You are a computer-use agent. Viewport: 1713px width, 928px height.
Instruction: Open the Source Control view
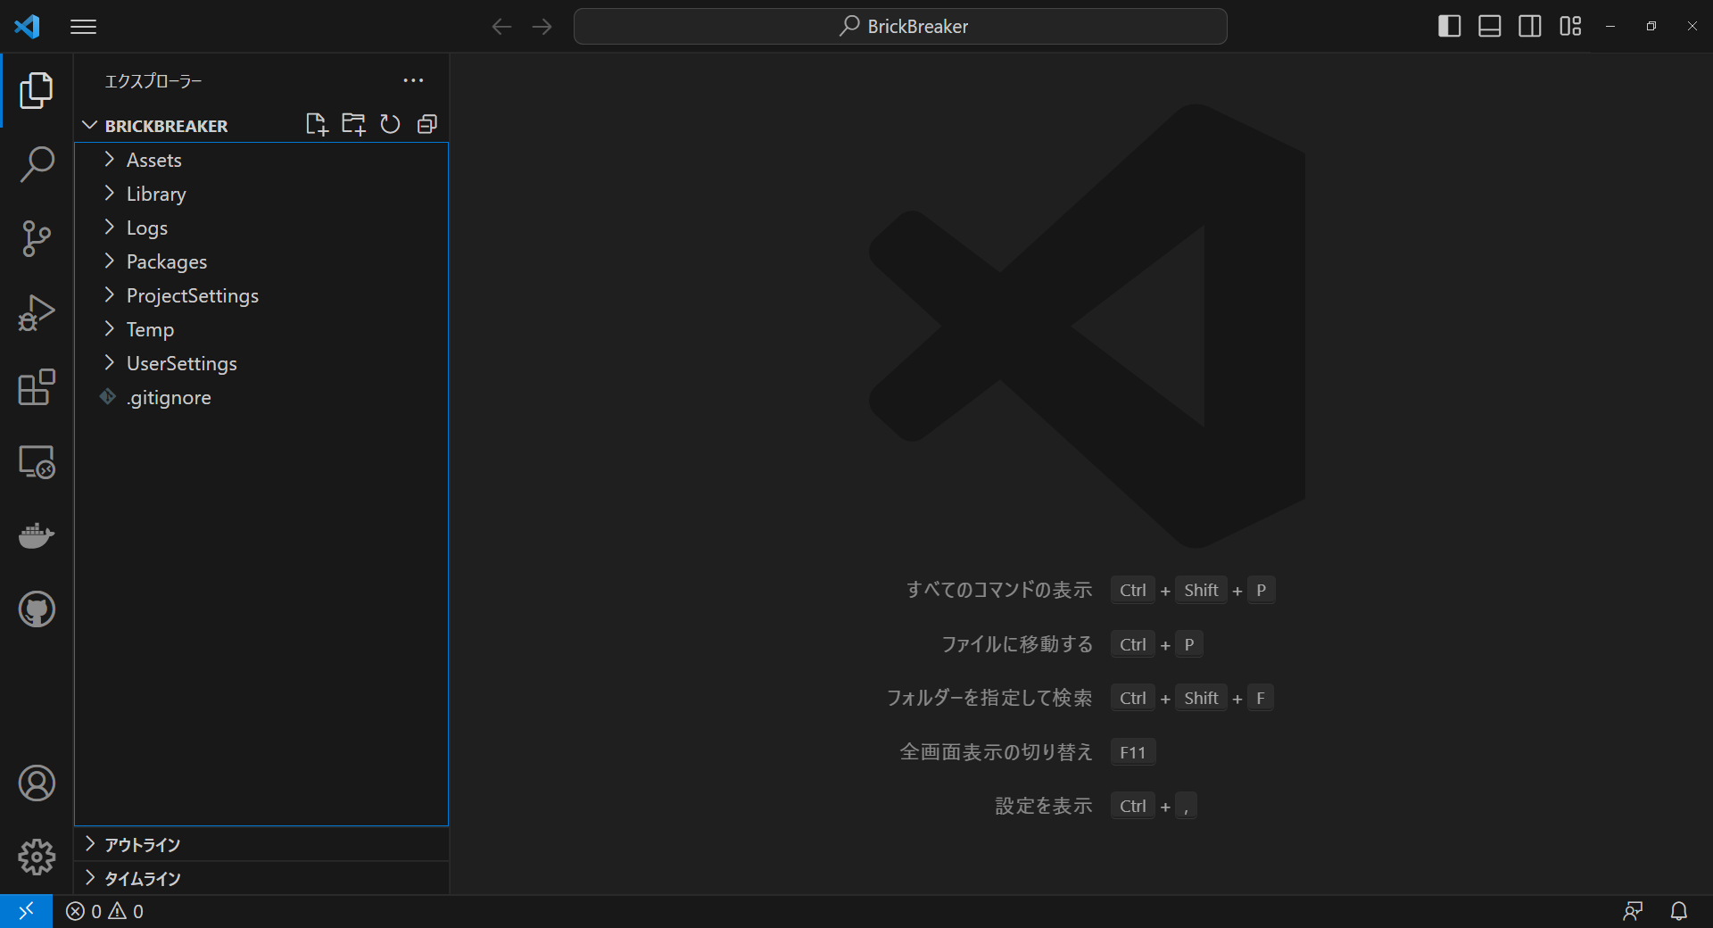37,238
